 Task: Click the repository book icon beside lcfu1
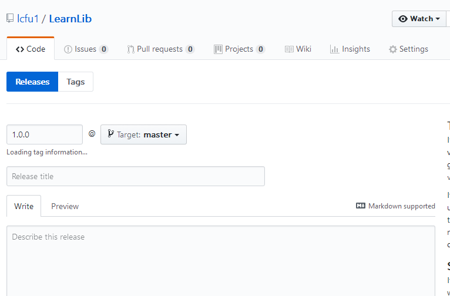click(x=10, y=19)
